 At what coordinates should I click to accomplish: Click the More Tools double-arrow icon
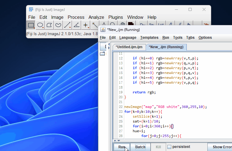click(206, 23)
